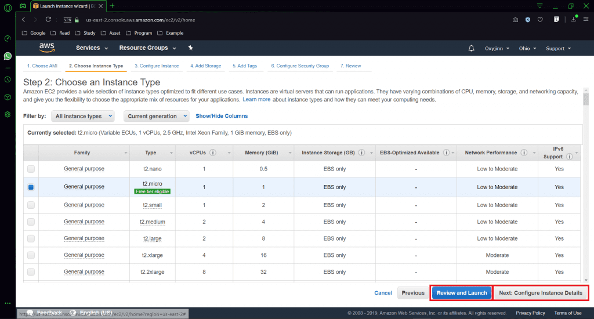Click the Review and Launch button
Viewport: 594px width, 319px height.
pyautogui.click(x=462, y=293)
